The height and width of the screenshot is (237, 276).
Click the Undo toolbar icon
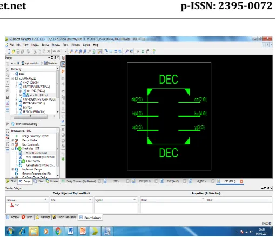pos(54,51)
